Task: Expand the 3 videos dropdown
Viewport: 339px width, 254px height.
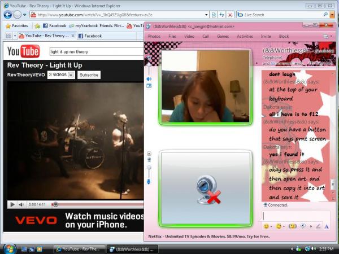Action: coord(71,75)
